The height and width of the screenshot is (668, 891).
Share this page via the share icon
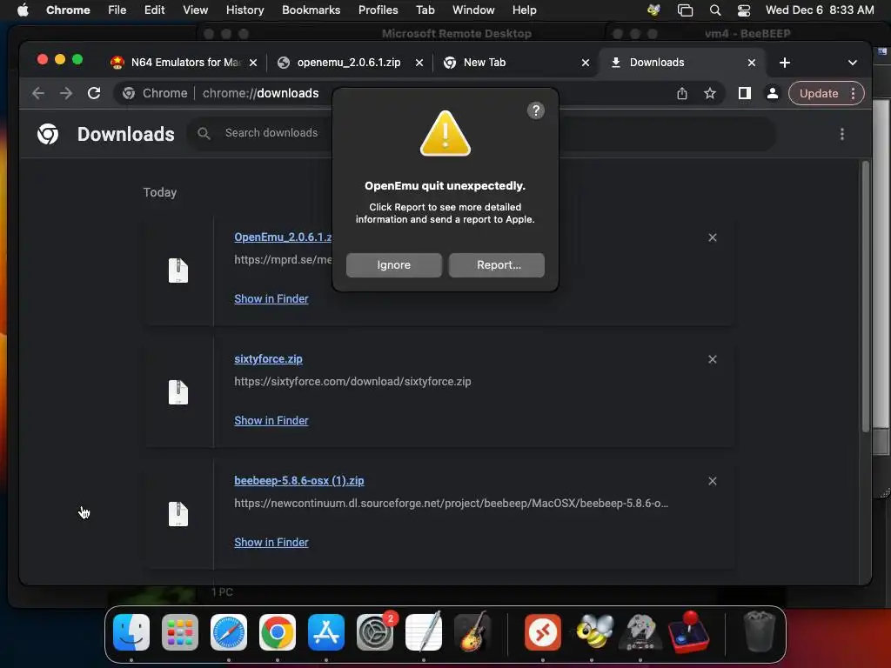pos(682,93)
